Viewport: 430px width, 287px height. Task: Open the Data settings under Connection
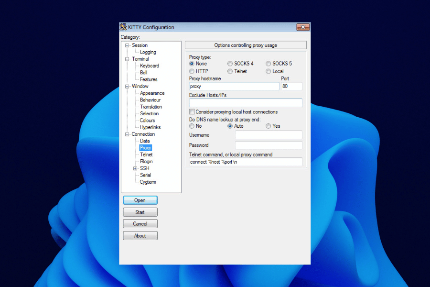(145, 141)
